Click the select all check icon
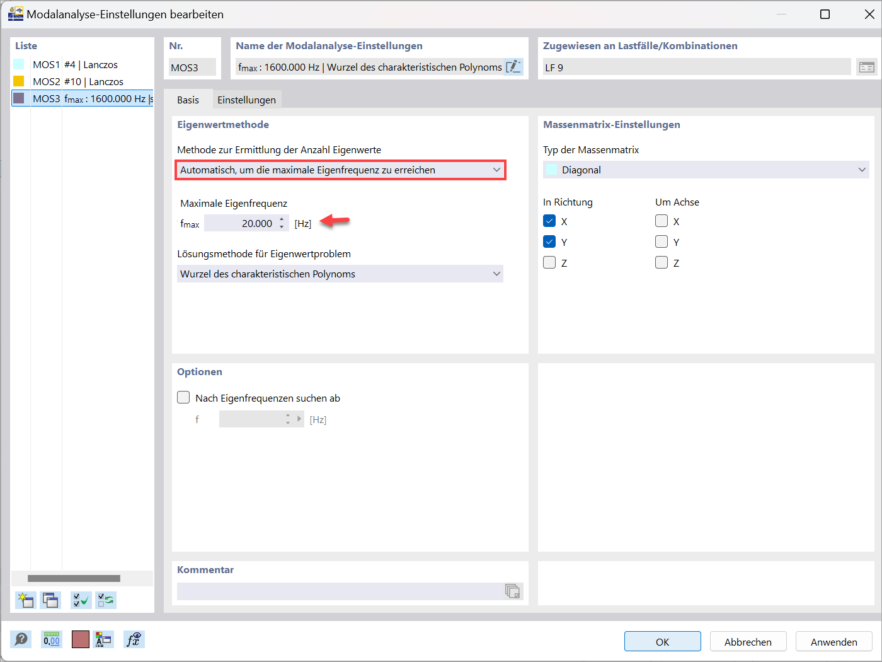882x662 pixels. pyautogui.click(x=81, y=600)
